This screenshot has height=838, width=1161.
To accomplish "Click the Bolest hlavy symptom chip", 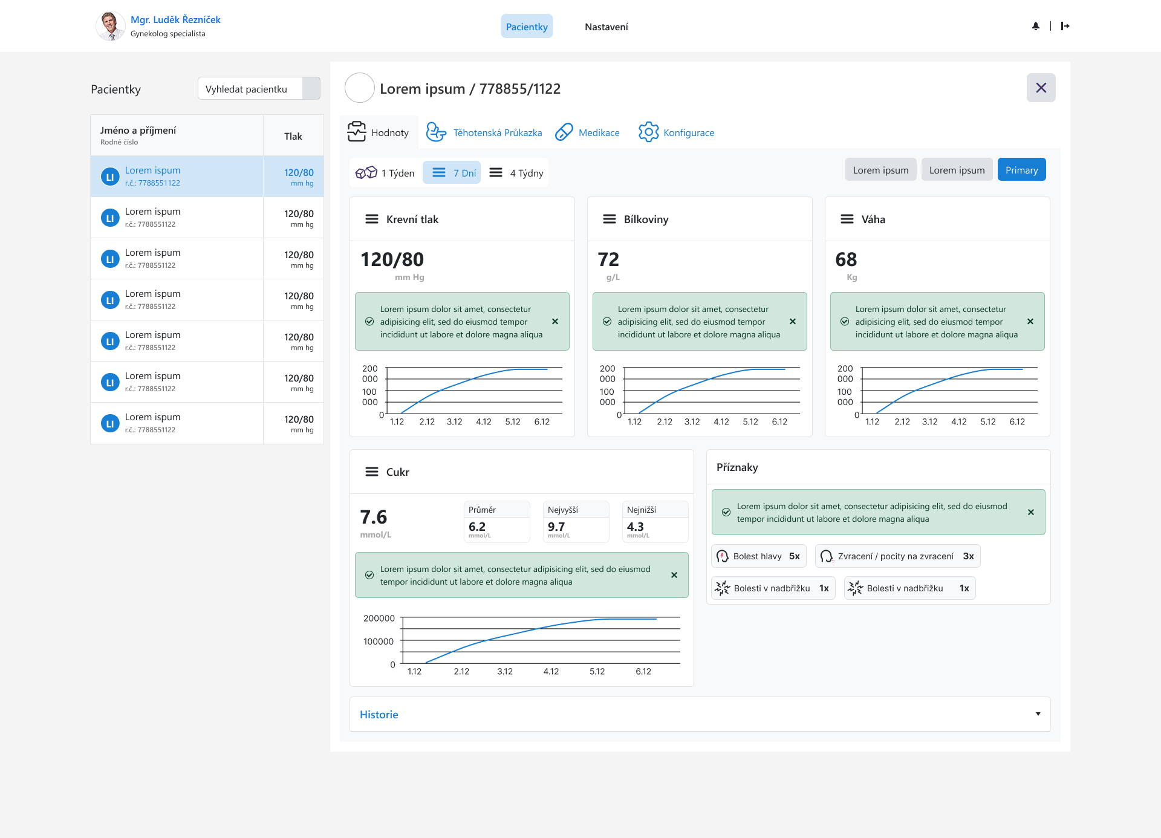I will click(758, 556).
